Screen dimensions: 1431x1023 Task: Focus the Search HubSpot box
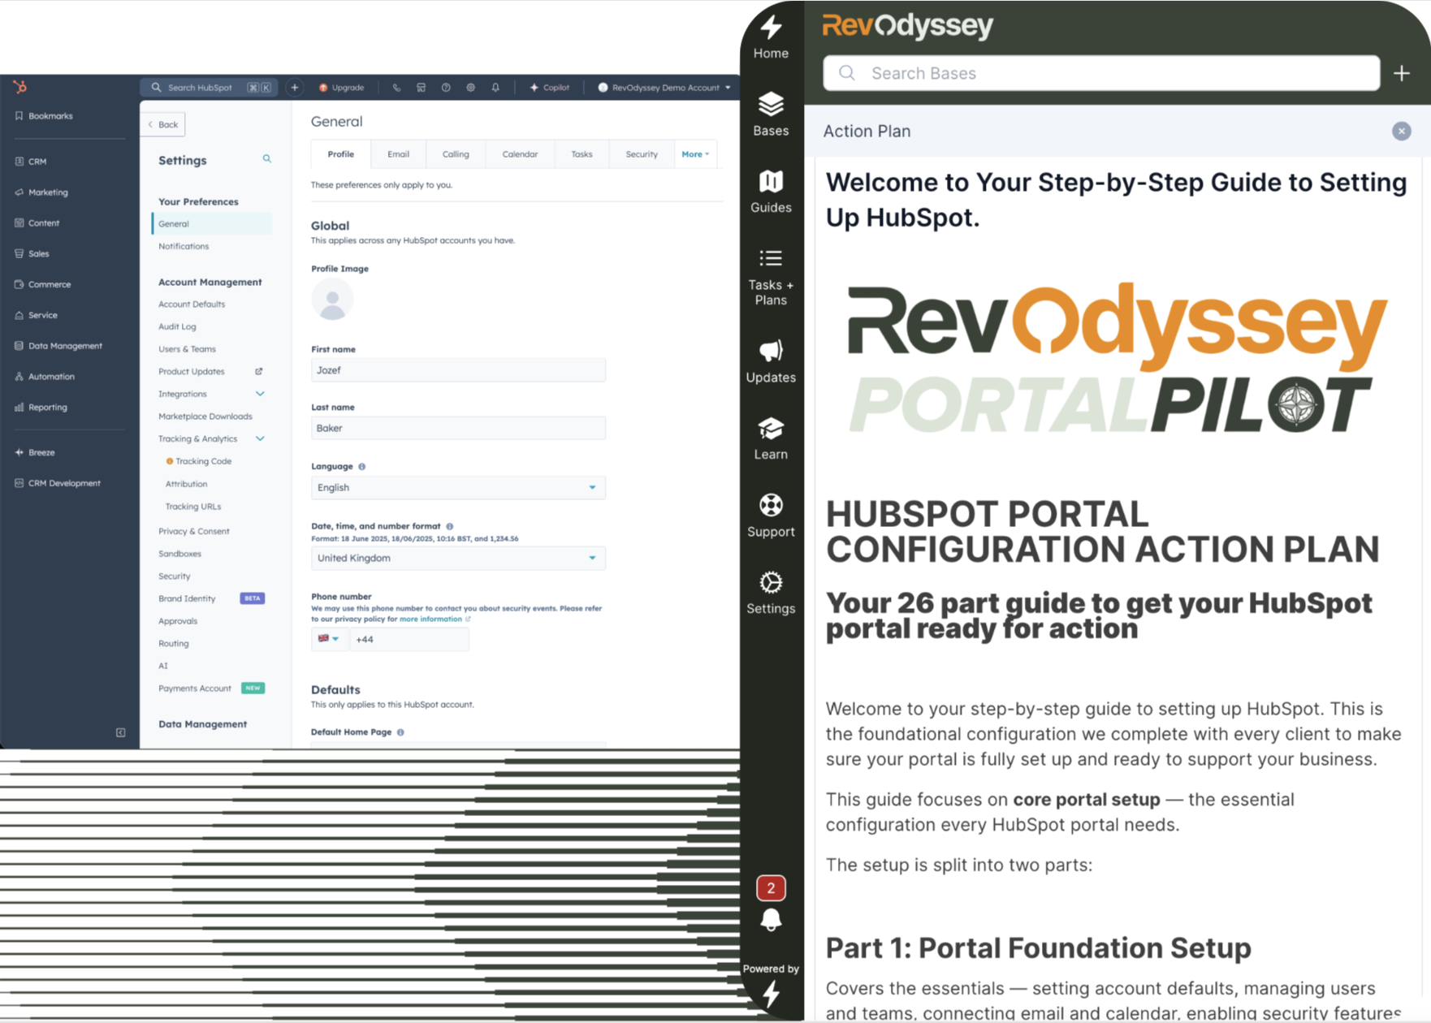pyautogui.click(x=209, y=88)
